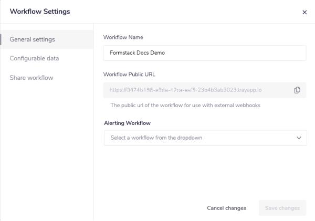Close the Workflow Settings dialog
Screen dimensions: 315x221
[x=304, y=13]
